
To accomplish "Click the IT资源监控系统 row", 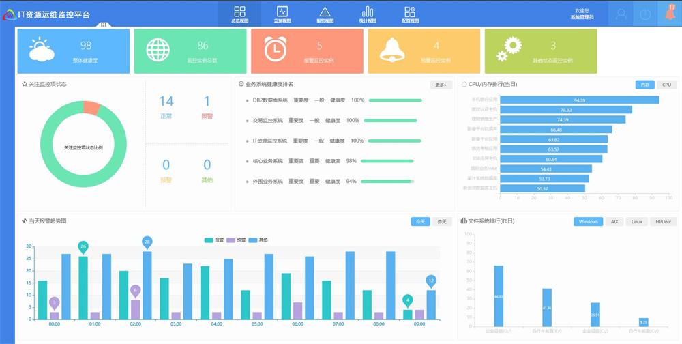I will coord(333,141).
